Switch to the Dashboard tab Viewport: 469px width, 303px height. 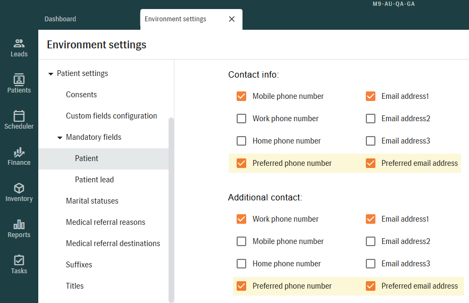point(60,19)
